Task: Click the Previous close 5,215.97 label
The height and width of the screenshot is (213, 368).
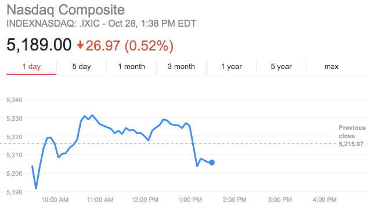Action: [x=352, y=136]
